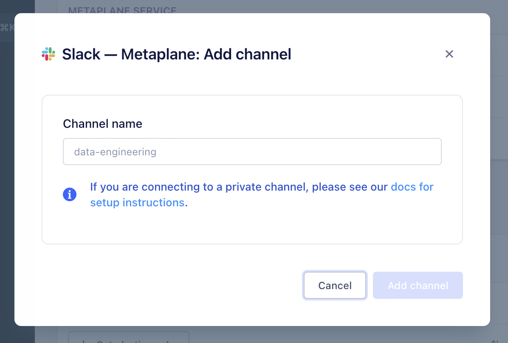
Task: Click the Slack logo in dialog header
Action: coord(48,54)
